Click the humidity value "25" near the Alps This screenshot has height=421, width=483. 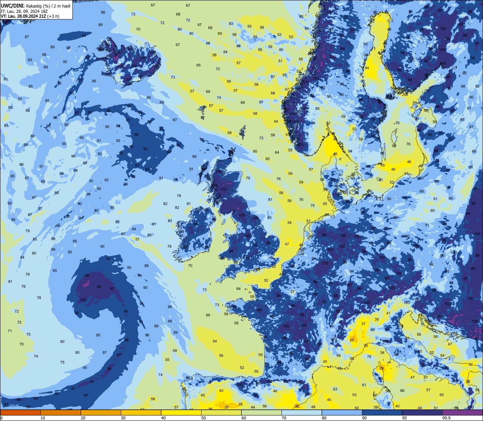(x=352, y=340)
